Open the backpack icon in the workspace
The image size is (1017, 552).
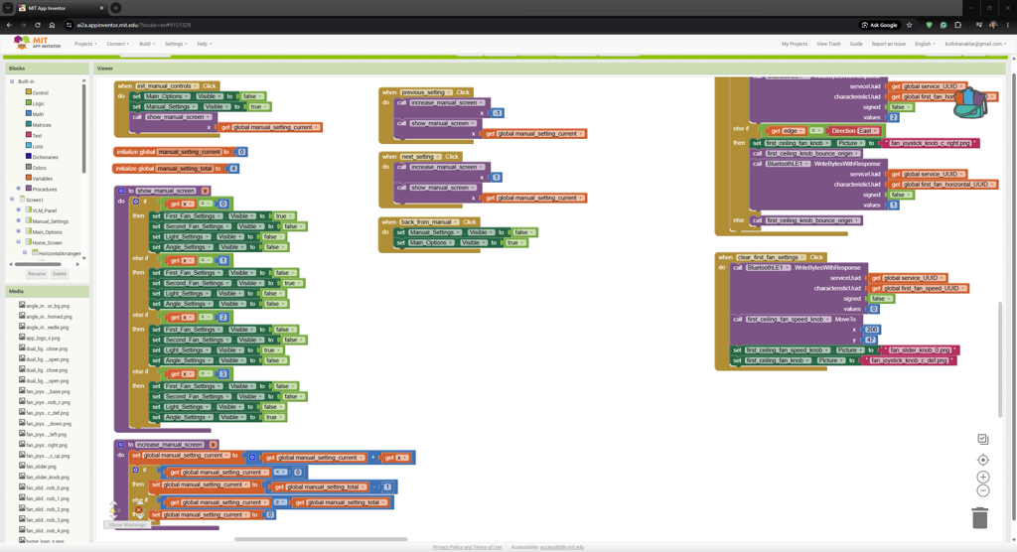click(970, 103)
